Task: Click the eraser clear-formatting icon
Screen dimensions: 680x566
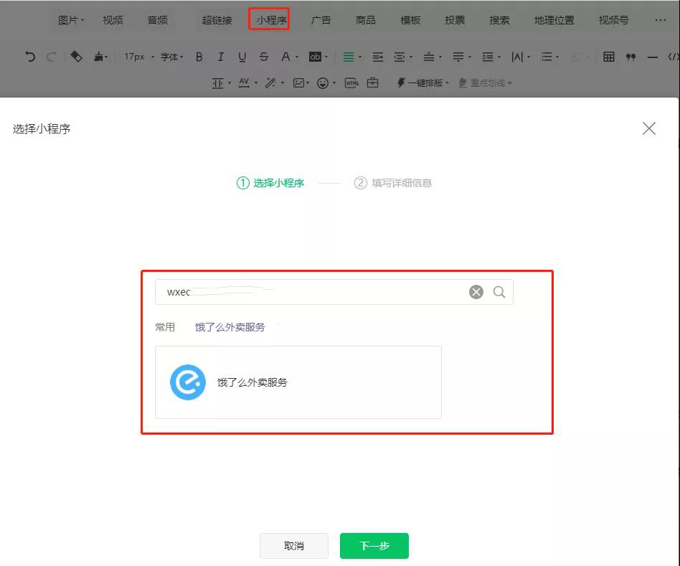Action: (76, 57)
